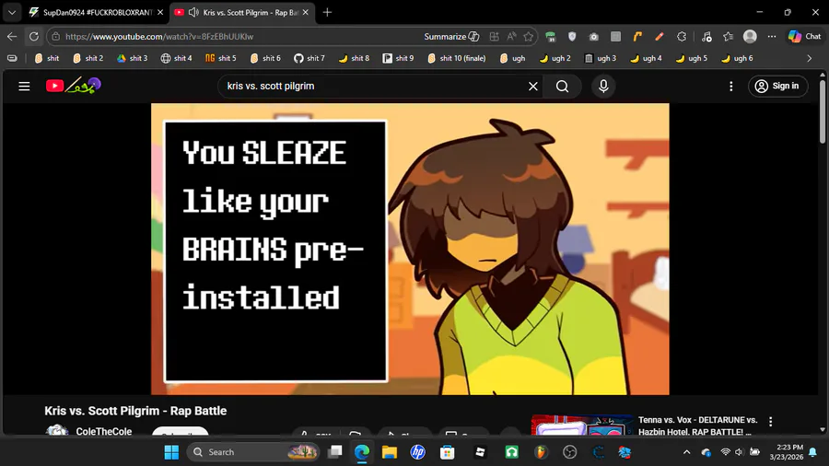829x466 pixels.
Task: Activate Read aloud in address bar
Action: tap(511, 37)
